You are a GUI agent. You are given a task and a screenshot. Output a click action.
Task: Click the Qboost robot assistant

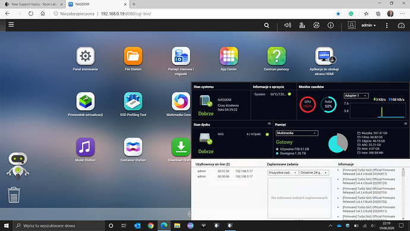coord(18,166)
